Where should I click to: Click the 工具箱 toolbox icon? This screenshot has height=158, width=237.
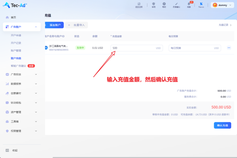(7, 121)
